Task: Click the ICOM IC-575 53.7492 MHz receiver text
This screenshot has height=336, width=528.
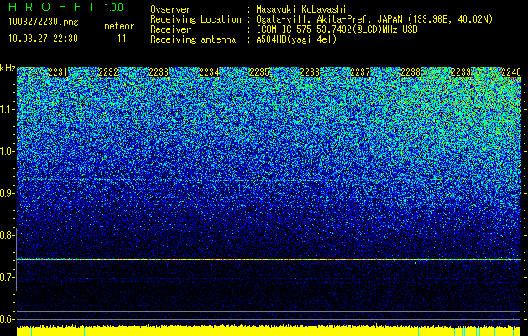Action: coord(337,29)
